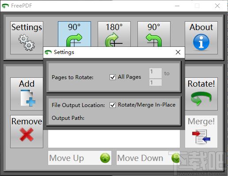Click the Add file button
Screen dimensions: 228x176
(x=27, y=94)
